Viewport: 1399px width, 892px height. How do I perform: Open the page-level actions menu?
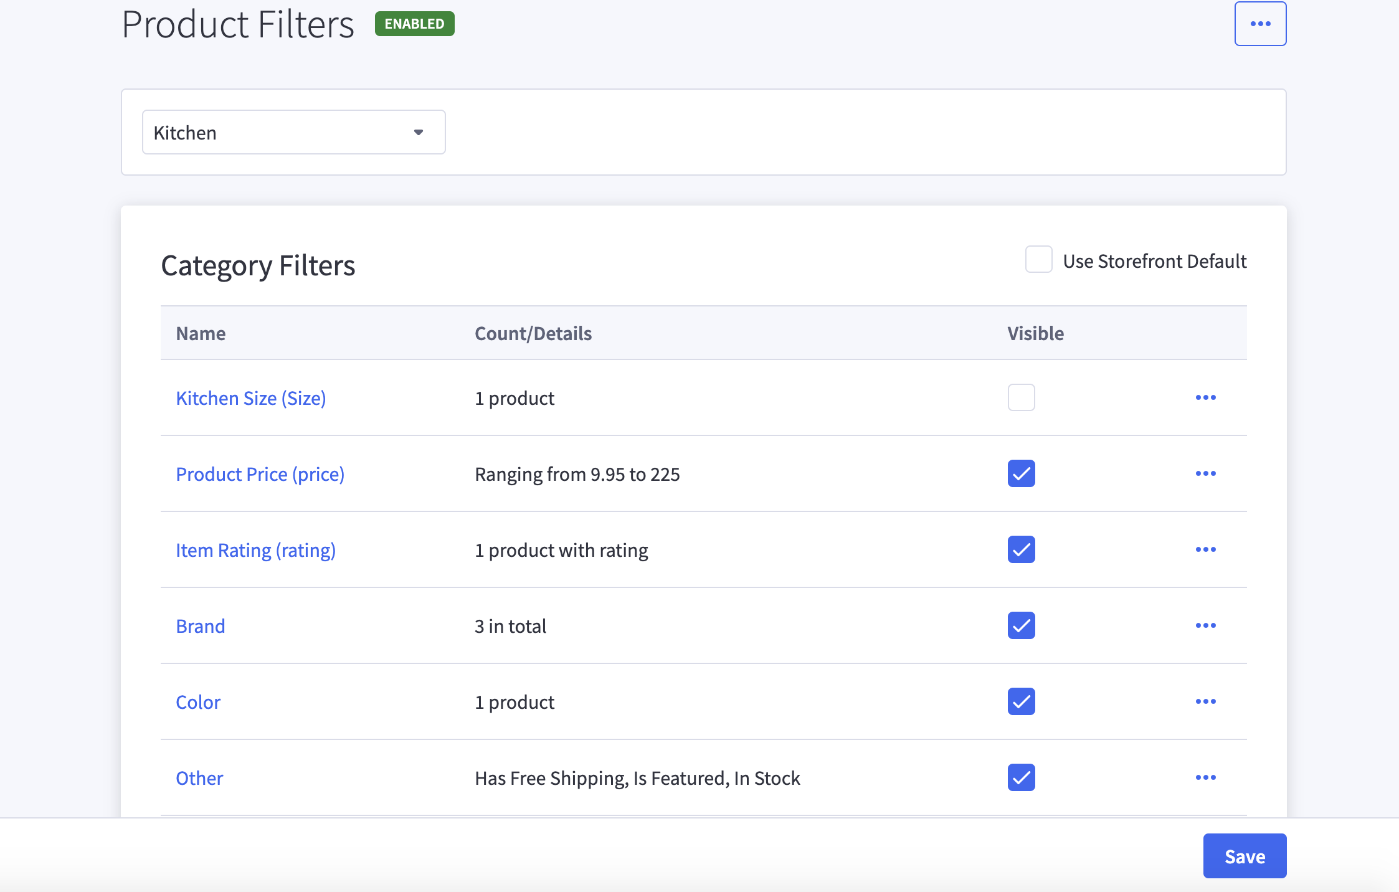pyautogui.click(x=1261, y=23)
